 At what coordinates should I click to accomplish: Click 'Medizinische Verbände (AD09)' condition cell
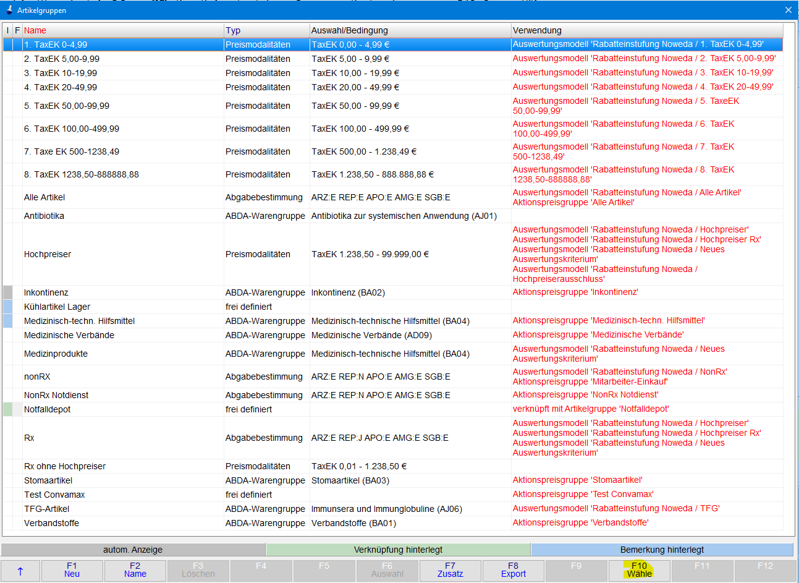(x=410, y=335)
